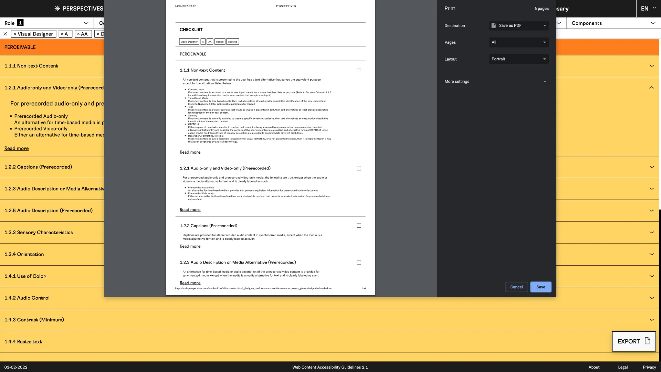Click Cancel in the print dialog
The height and width of the screenshot is (372, 661).
tap(516, 287)
